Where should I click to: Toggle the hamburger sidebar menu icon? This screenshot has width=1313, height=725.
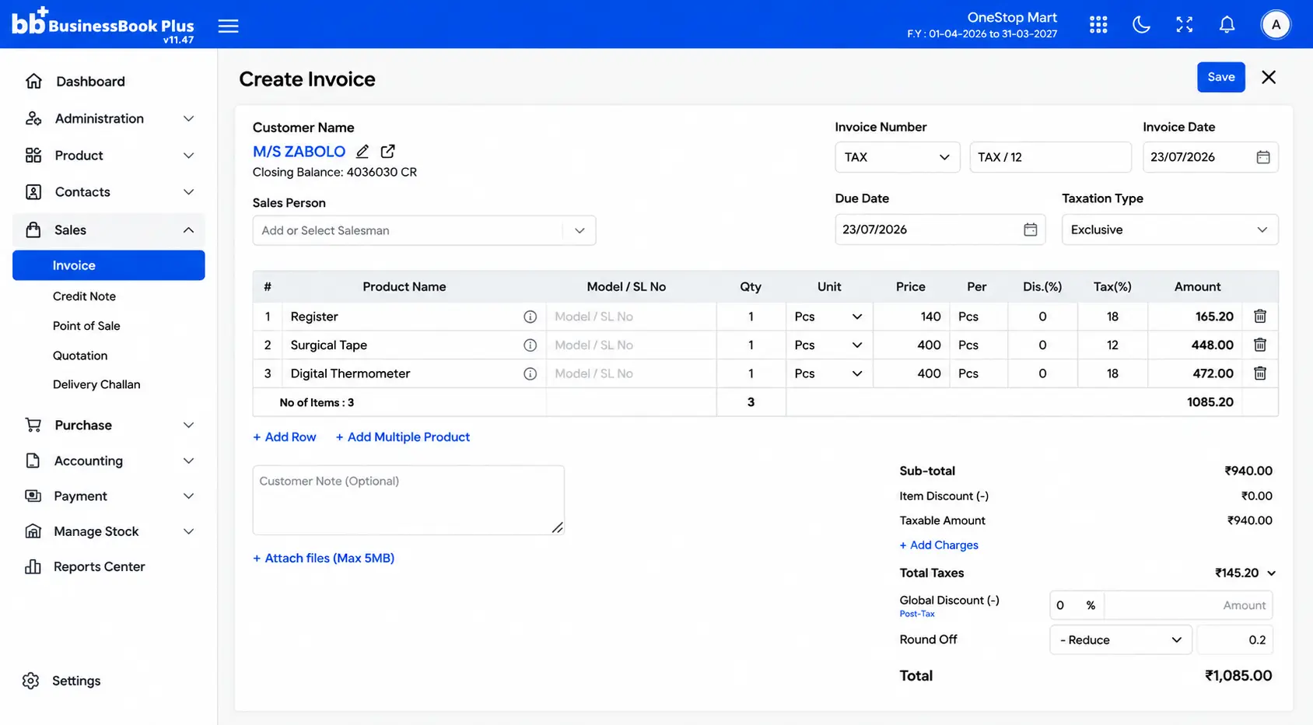[x=228, y=26]
